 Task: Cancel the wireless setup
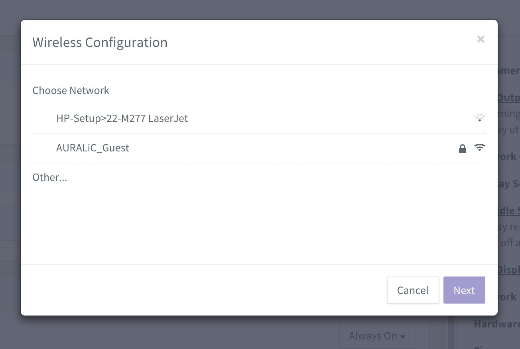coord(413,290)
